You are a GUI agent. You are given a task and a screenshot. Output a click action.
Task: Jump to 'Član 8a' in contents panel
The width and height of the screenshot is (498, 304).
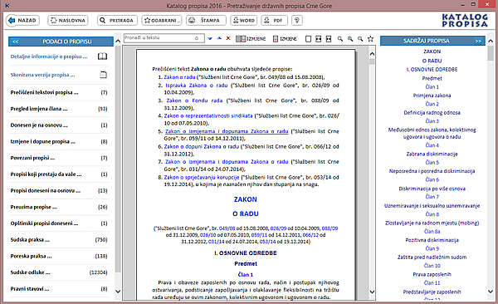point(432,232)
